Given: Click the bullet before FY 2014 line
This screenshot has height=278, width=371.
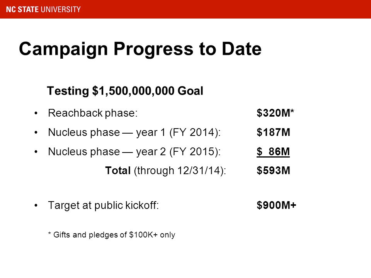Looking at the screenshot, I should tap(36, 132).
